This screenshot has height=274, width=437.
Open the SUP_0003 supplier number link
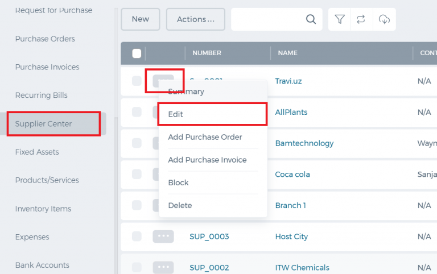pos(209,236)
